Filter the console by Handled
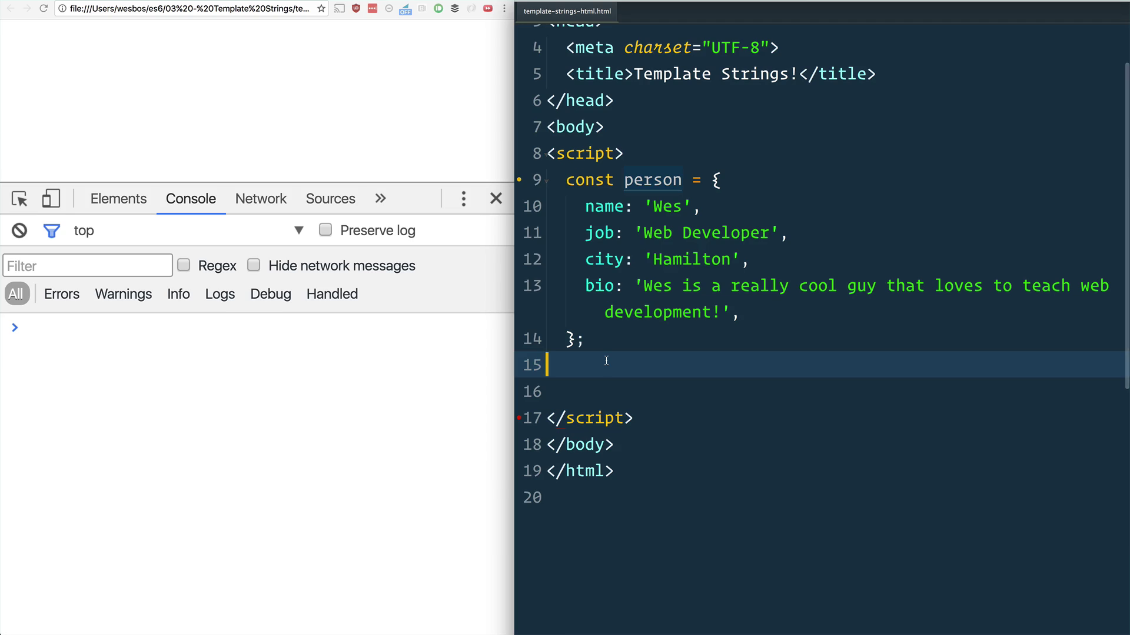 [x=332, y=294]
